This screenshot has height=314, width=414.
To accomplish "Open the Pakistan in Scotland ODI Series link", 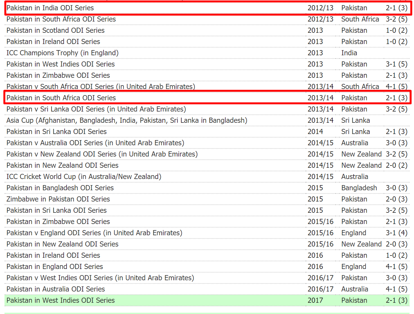I will click(55, 30).
